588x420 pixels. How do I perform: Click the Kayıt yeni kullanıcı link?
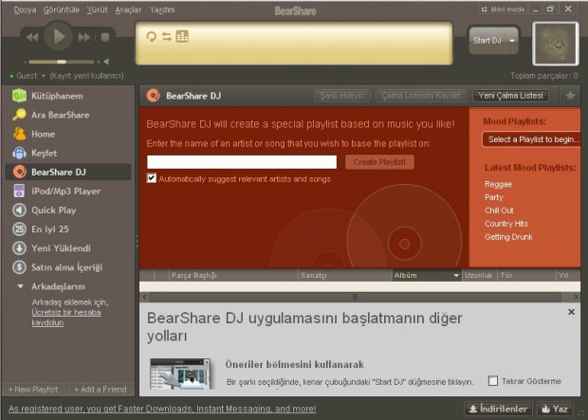click(86, 76)
